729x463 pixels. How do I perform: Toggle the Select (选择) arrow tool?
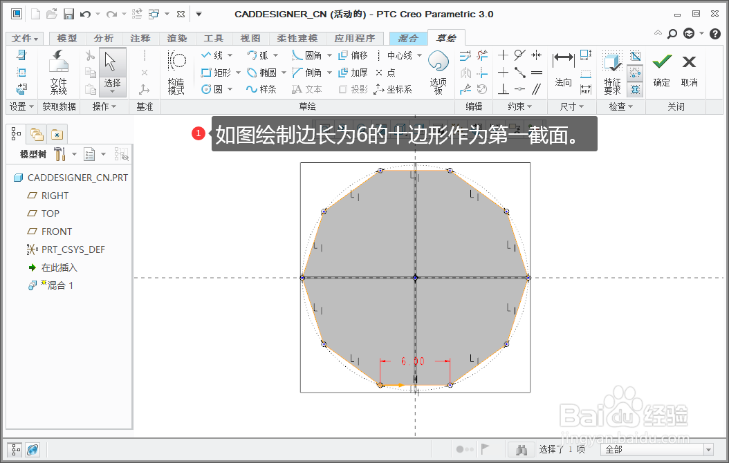point(112,72)
